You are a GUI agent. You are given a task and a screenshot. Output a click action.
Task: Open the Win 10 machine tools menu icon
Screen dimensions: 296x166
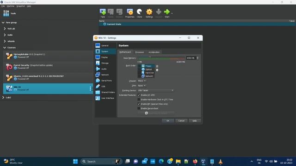pyautogui.click(x=91, y=89)
